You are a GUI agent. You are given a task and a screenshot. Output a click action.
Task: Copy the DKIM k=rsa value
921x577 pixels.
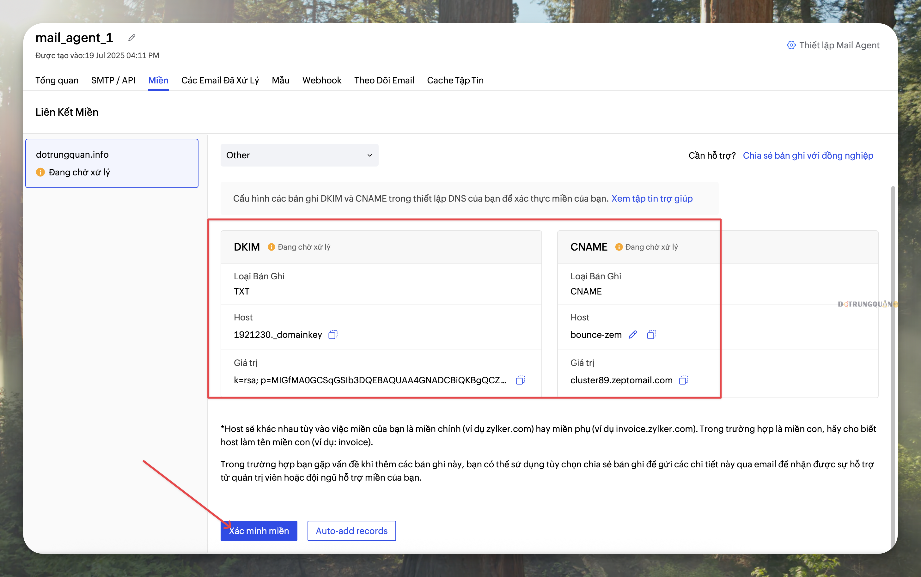(x=520, y=380)
